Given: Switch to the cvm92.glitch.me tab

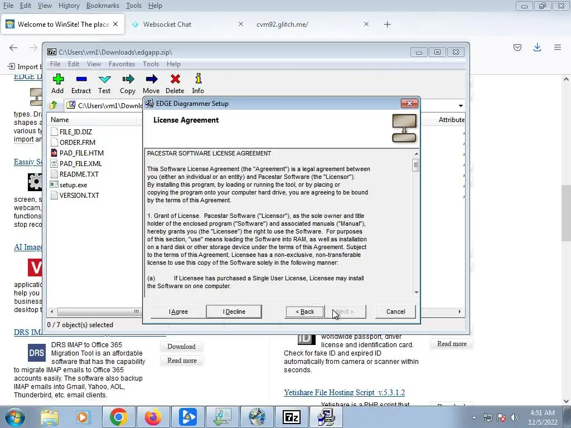Looking at the screenshot, I should tap(282, 25).
